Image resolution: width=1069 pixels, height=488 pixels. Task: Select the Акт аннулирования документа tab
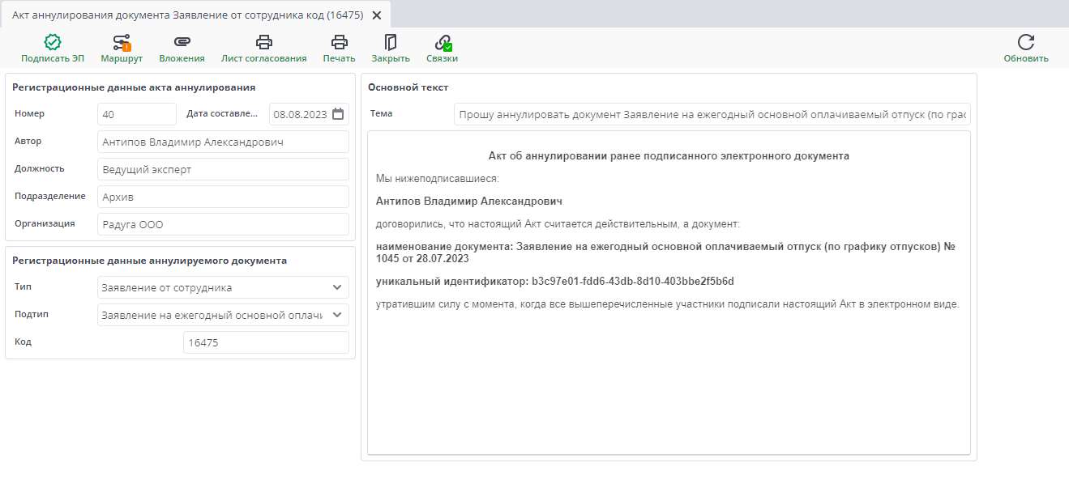tap(186, 14)
